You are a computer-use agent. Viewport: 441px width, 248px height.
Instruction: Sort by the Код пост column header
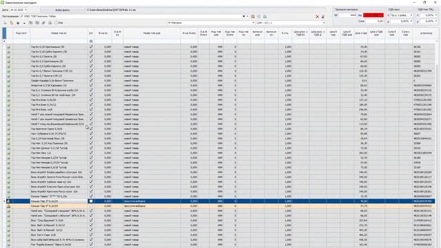coord(21,33)
